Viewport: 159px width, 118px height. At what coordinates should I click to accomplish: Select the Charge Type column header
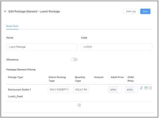point(15,77)
